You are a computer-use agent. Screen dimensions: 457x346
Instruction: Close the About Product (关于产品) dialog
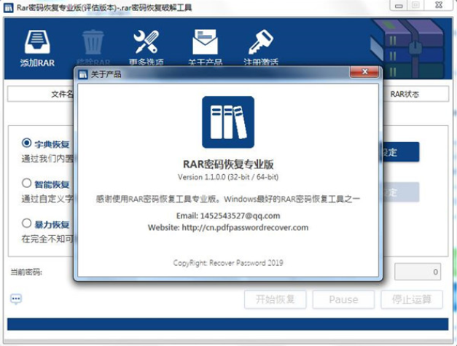pos(363,74)
